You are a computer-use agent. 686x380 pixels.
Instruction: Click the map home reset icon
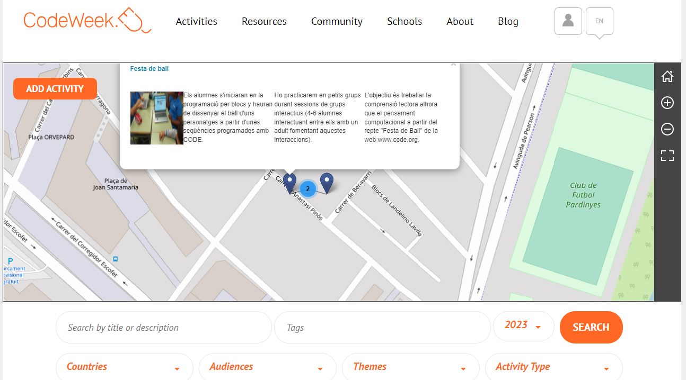[667, 77]
